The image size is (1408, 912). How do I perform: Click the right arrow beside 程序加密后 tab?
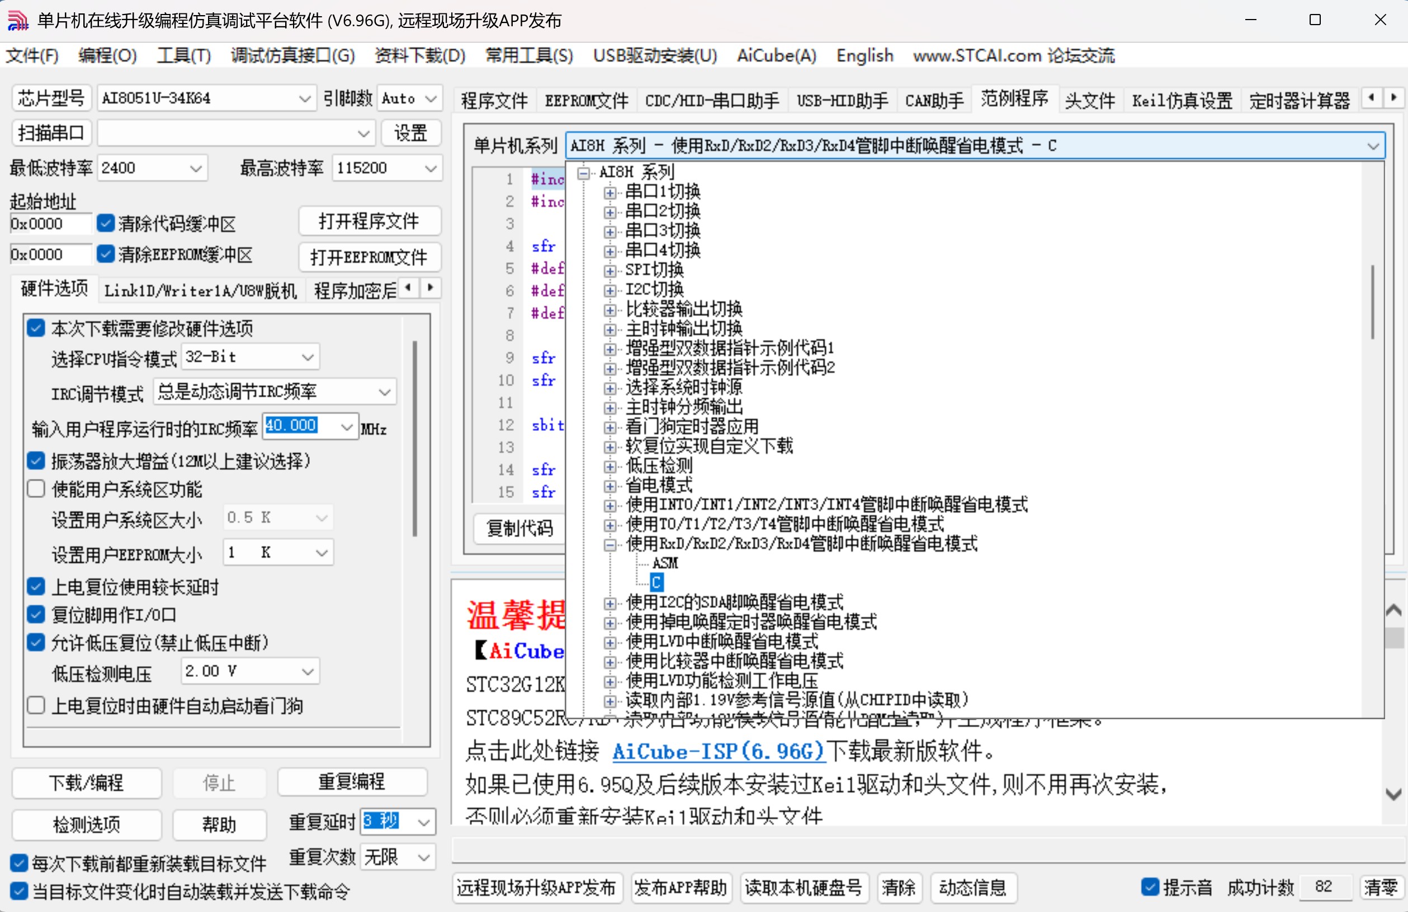pos(430,288)
